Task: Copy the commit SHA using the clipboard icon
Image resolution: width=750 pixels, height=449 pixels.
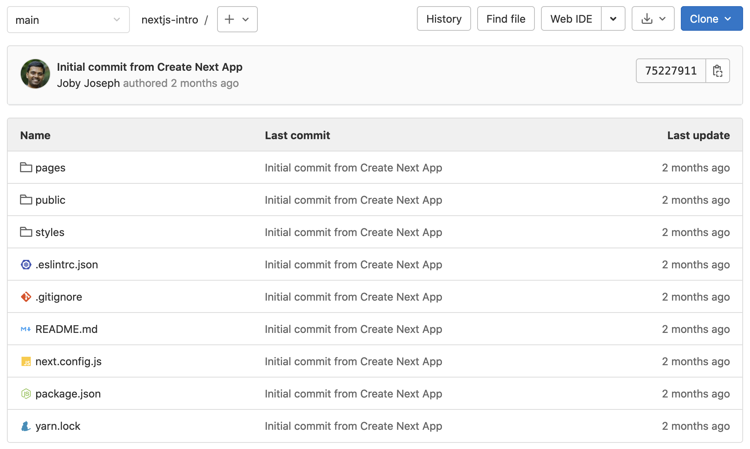Action: click(718, 71)
